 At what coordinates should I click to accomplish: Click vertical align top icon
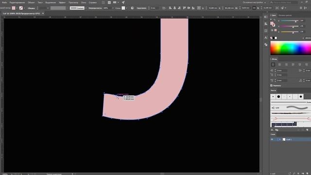[184, 8]
